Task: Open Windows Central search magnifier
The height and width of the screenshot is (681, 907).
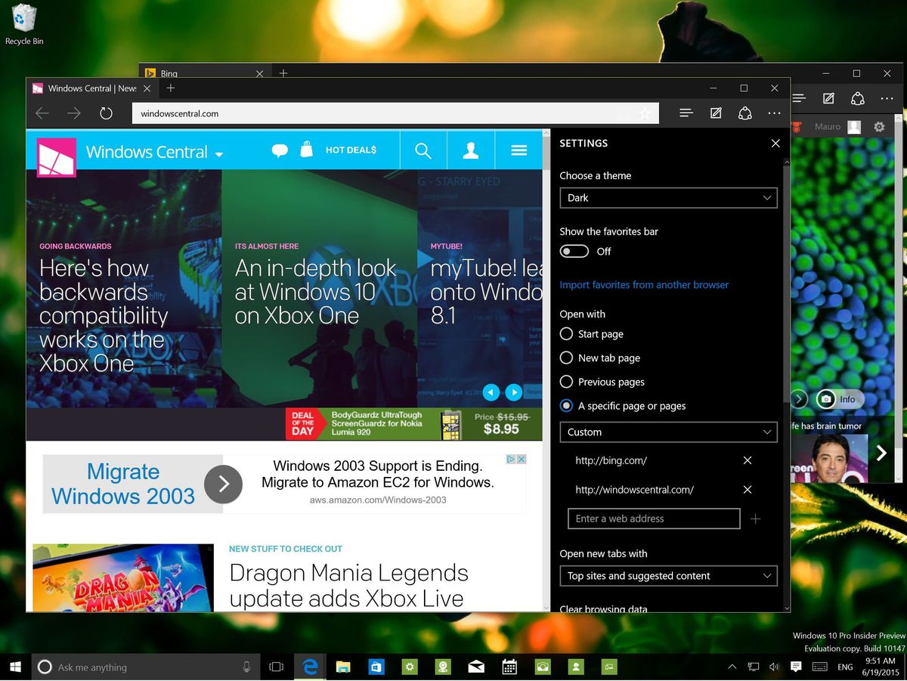Action: 423,150
